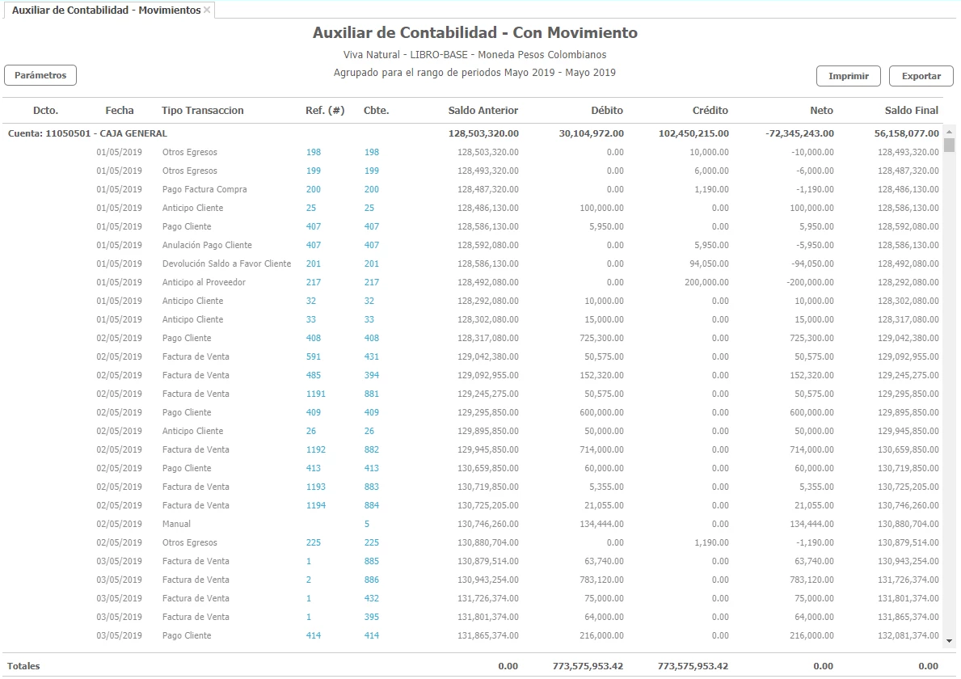Click the Exportar button
The height and width of the screenshot is (679, 961).
tap(921, 76)
